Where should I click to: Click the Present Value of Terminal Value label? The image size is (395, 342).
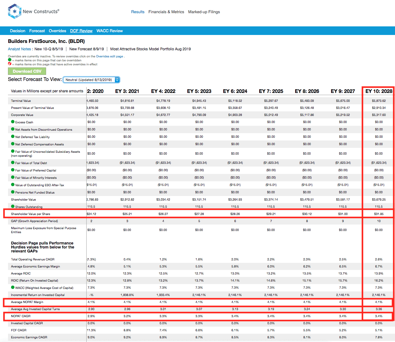33,108
